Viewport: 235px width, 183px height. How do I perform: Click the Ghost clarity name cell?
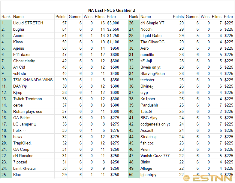[x=33, y=61]
